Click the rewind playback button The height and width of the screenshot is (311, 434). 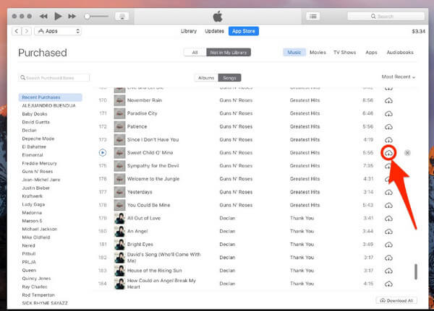[43, 17]
